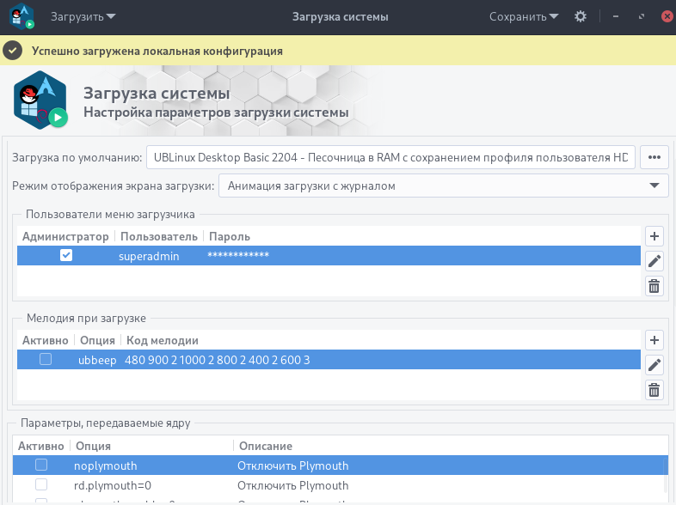Click the Код мелодии column header
The height and width of the screenshot is (505, 676).
(162, 341)
